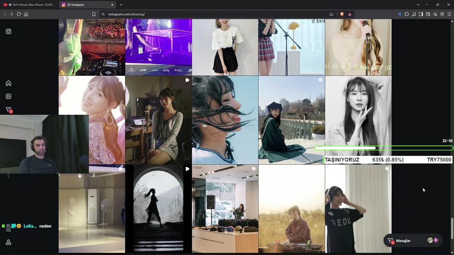The height and width of the screenshot is (255, 454).
Task: Select the (2) Instagram tab
Action: click(x=87, y=5)
